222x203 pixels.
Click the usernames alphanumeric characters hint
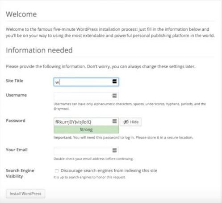[130, 106]
